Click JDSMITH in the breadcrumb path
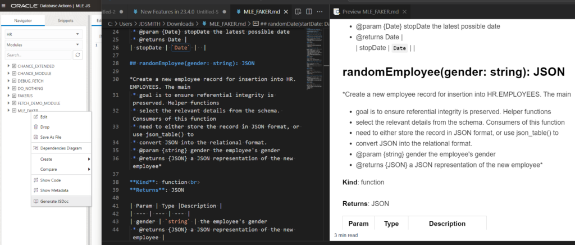Viewport: 575px width, 245px height. point(149,24)
